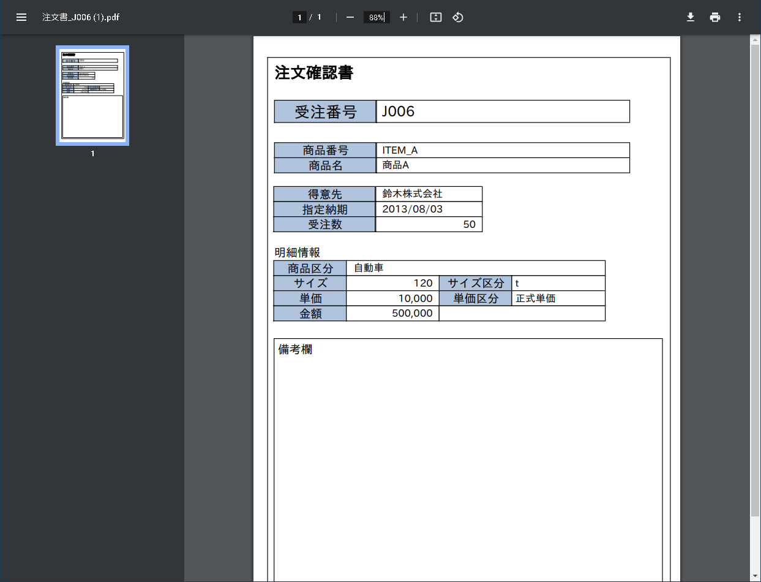Print the document
Screen dimensions: 761x582
tap(715, 17)
